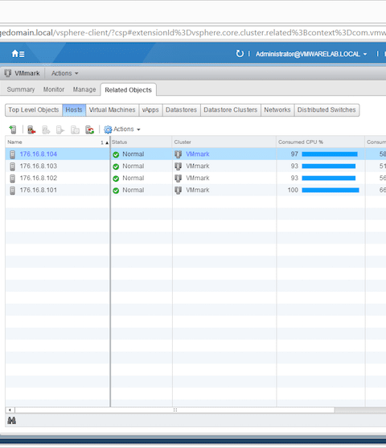Click Normal status text for 176.16.8.102
Screen dimensions: 386x448
tap(133, 179)
